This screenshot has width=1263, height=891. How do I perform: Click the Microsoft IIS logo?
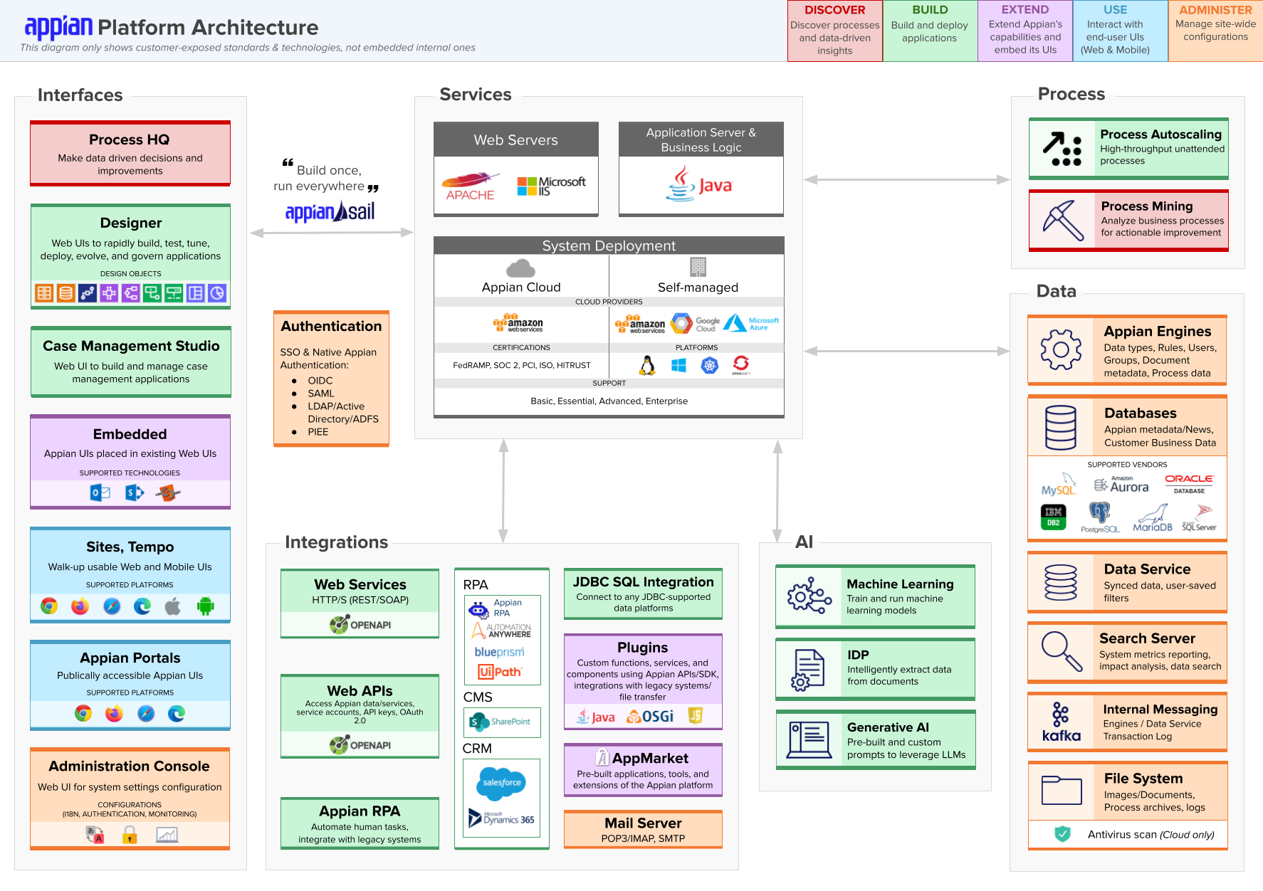click(x=552, y=186)
